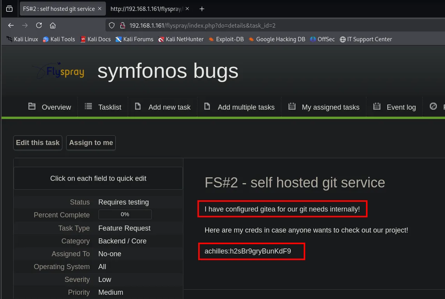Open the Kali Forums bookmark
Image resolution: width=445 pixels, height=299 pixels.
[134, 39]
